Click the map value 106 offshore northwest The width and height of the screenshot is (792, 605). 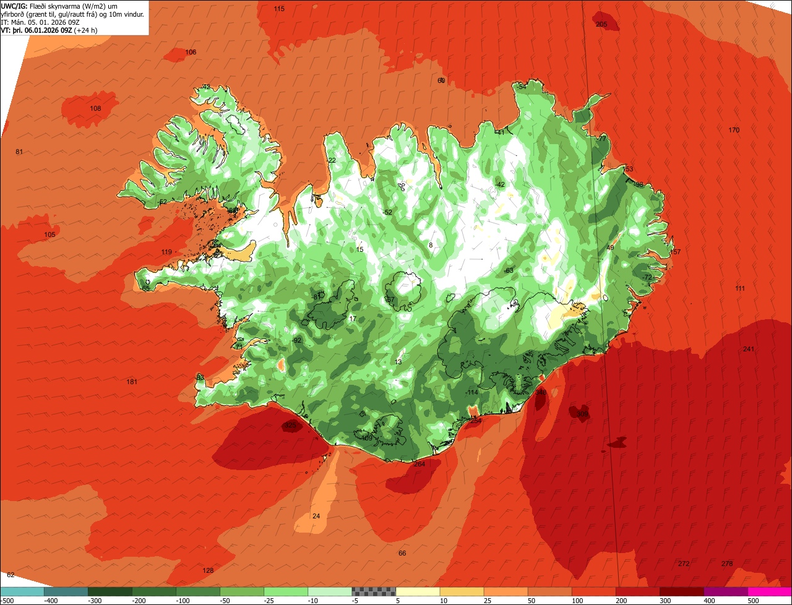(191, 52)
